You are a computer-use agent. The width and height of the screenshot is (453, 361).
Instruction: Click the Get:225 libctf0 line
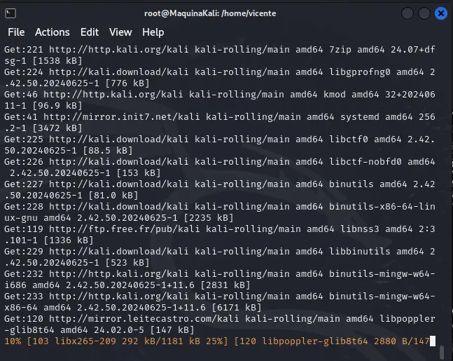[220, 144]
